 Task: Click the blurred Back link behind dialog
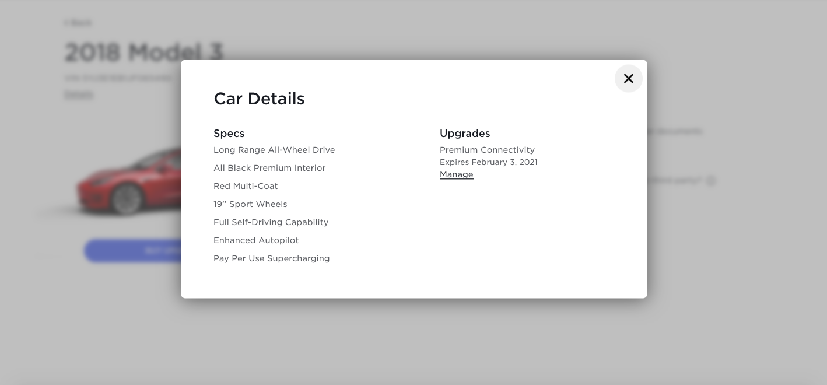(78, 23)
